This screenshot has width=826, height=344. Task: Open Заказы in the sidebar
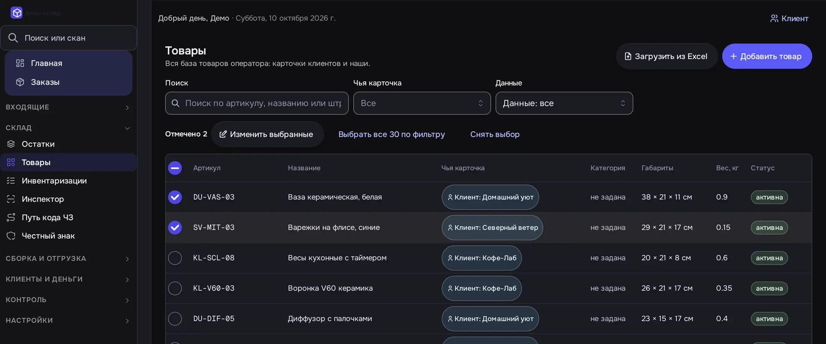(68, 82)
